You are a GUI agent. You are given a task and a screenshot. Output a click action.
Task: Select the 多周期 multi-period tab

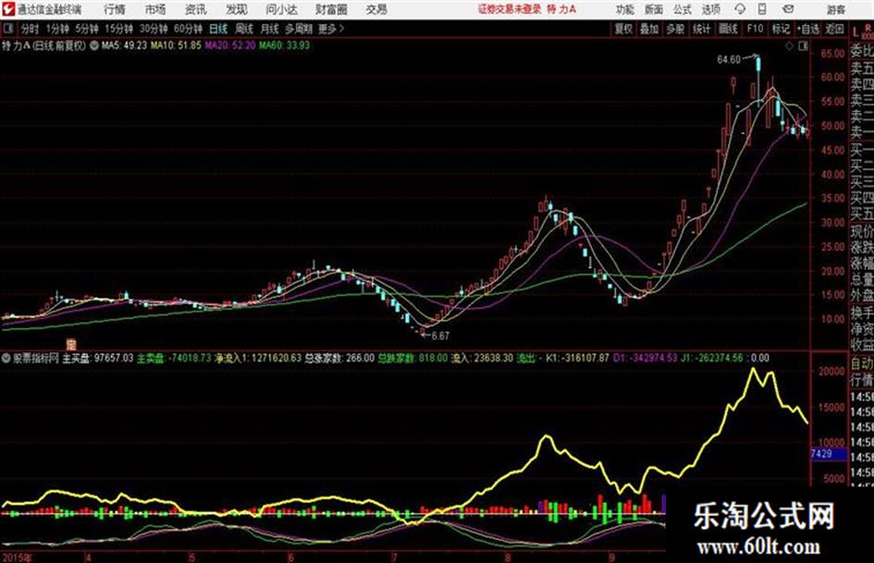click(298, 29)
